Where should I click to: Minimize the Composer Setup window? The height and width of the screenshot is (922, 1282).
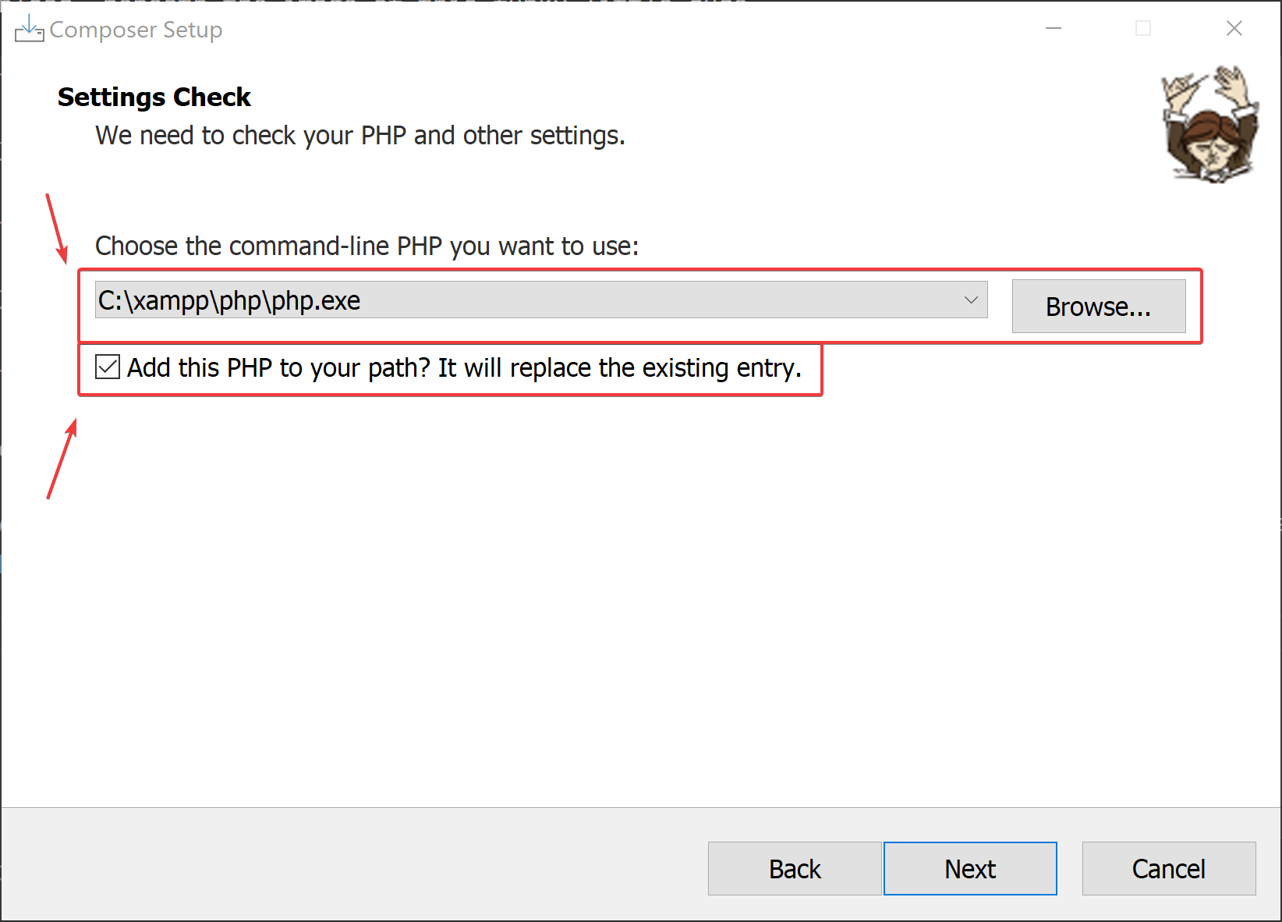click(x=1054, y=29)
